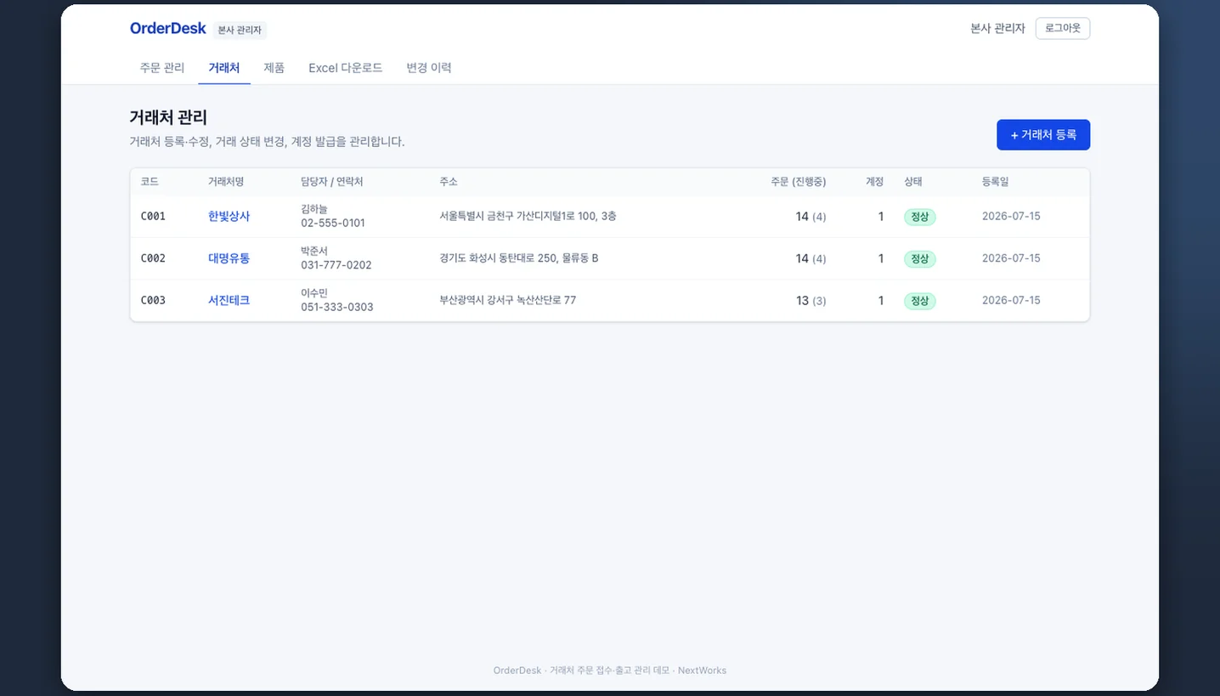Open the 서진테크 client link

(229, 300)
